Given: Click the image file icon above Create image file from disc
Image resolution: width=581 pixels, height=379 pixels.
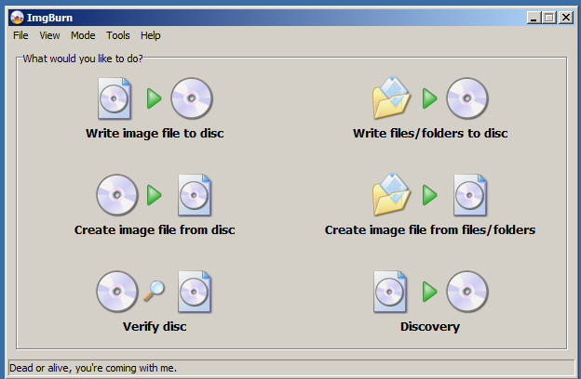Looking at the screenshot, I should pyautogui.click(x=195, y=195).
